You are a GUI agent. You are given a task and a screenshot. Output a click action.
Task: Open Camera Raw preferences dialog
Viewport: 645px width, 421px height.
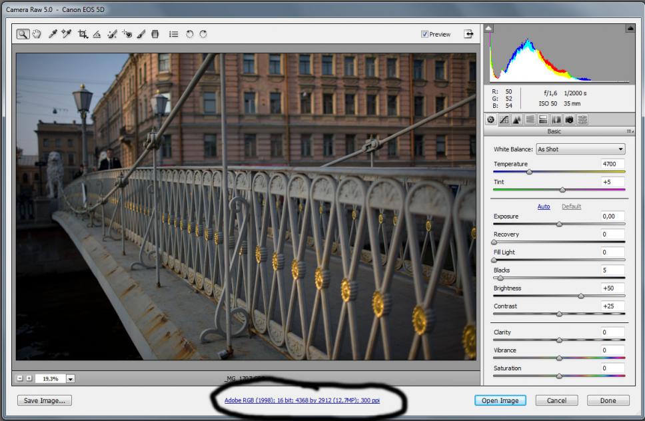pyautogui.click(x=173, y=34)
